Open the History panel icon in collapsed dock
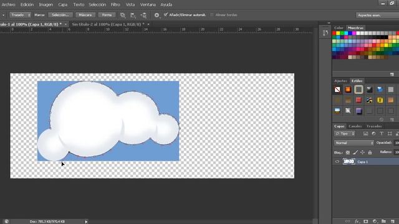 coord(325,33)
